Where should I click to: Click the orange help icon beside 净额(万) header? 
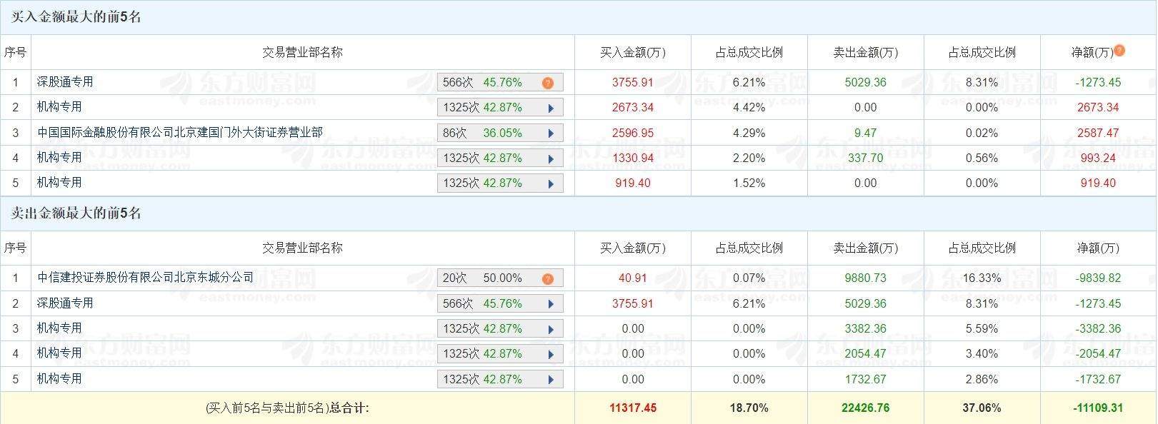point(1119,51)
